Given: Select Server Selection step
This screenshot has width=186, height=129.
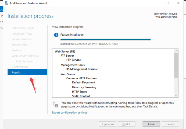Looking at the screenshot, I should click(x=22, y=39).
